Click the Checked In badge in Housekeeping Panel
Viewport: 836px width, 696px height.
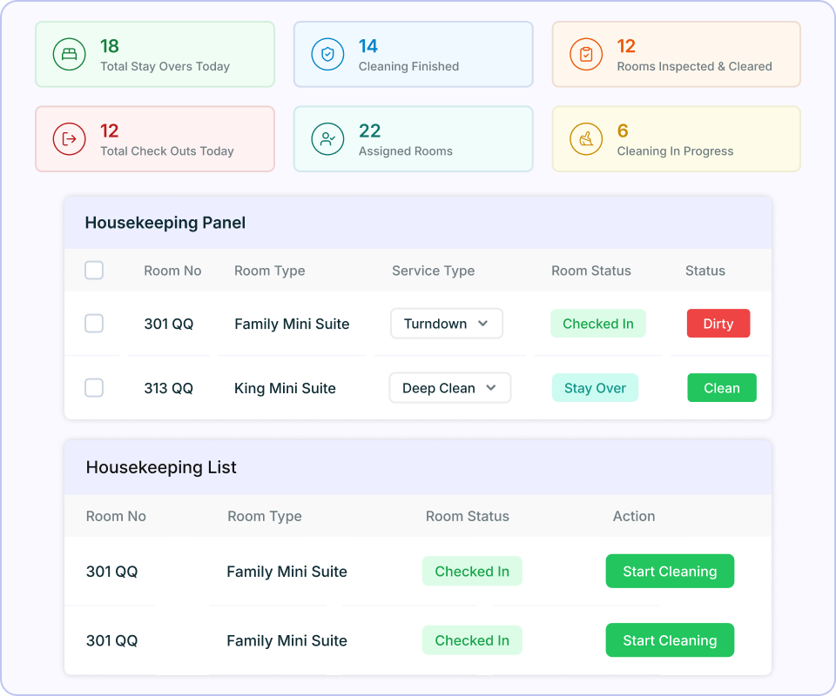(598, 324)
